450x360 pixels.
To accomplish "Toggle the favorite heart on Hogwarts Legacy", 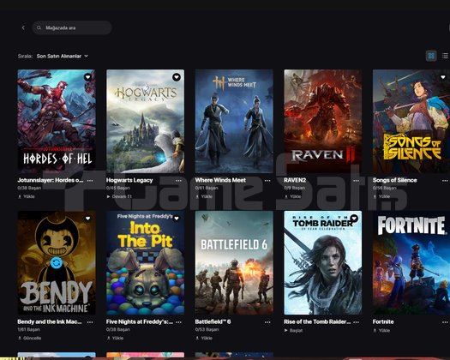I will [177, 77].
